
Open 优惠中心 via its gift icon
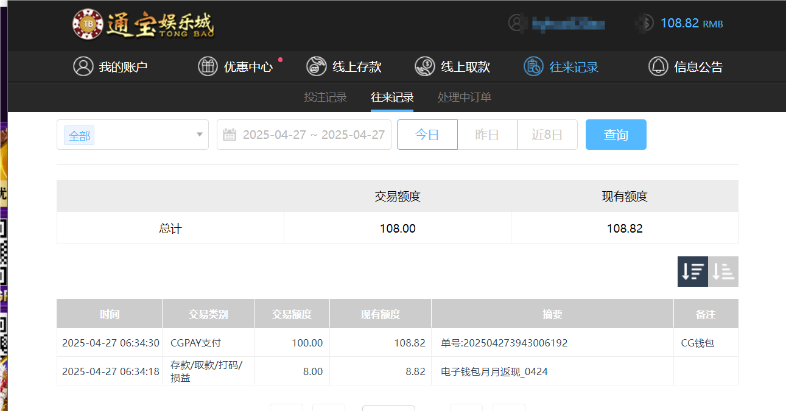208,66
